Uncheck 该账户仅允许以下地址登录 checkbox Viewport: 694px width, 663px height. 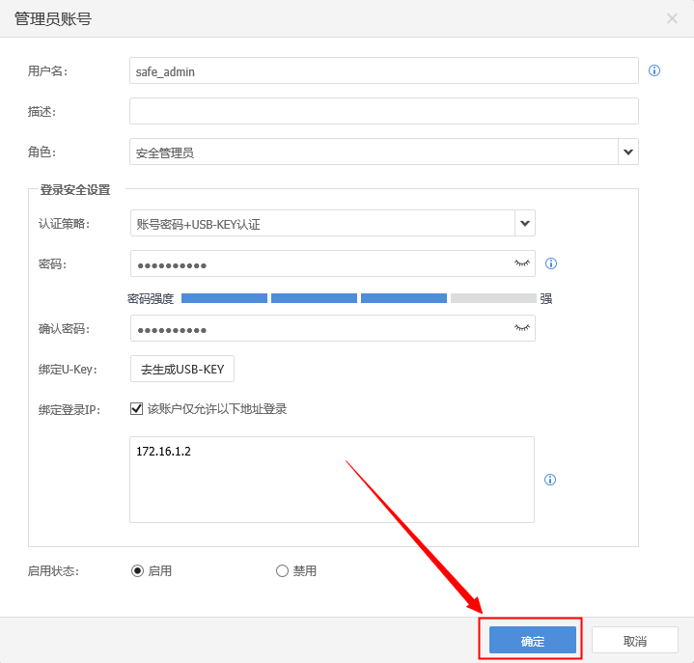click(x=137, y=409)
